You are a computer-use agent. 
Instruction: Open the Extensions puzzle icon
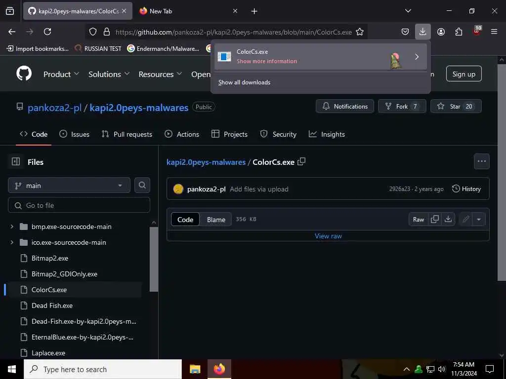pos(459,32)
